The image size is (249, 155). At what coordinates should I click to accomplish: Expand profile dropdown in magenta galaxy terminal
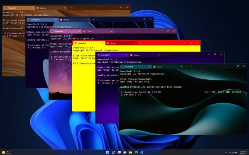point(121,31)
